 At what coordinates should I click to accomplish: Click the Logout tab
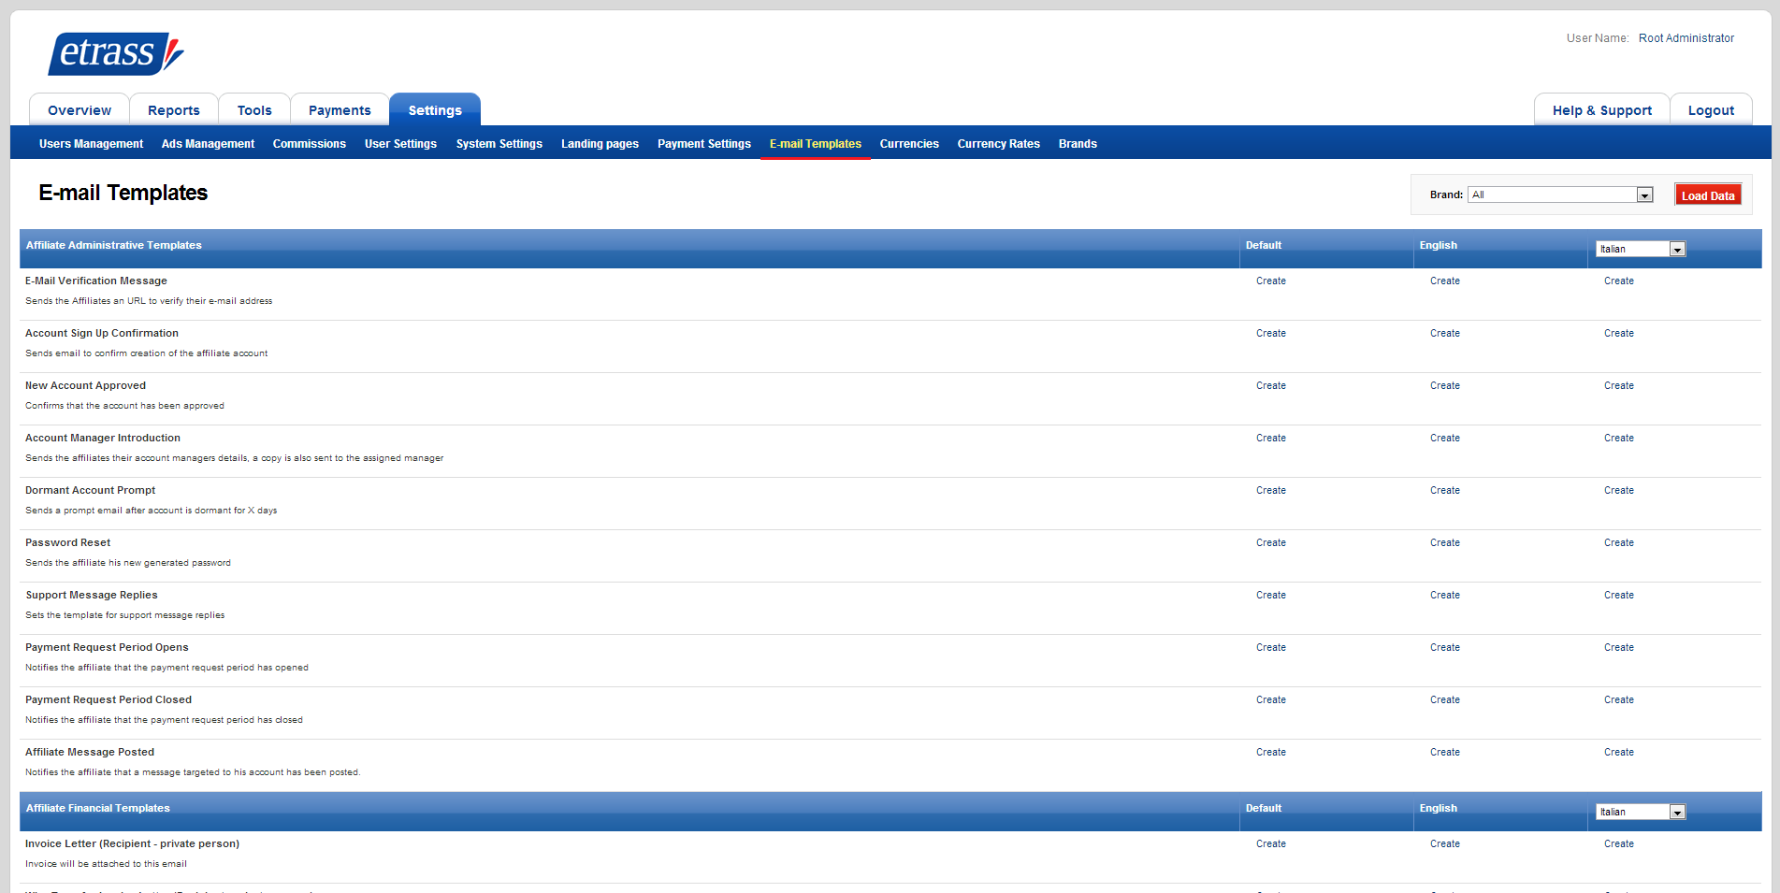coord(1710,110)
